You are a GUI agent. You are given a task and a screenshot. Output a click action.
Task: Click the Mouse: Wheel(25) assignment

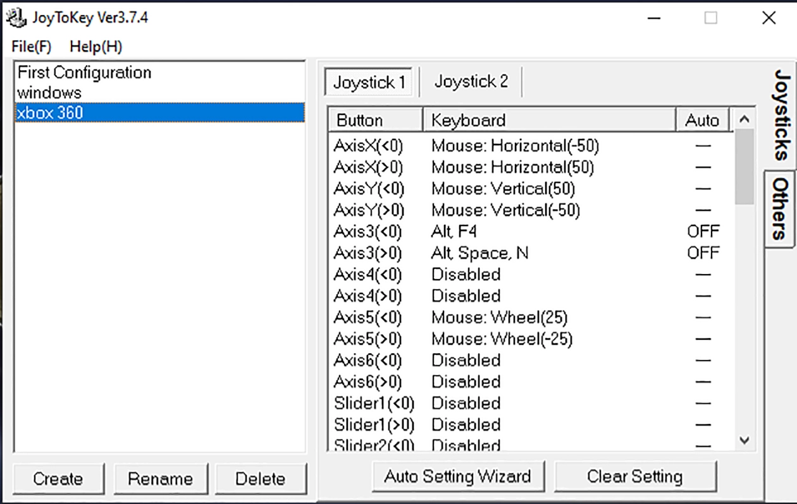500,318
